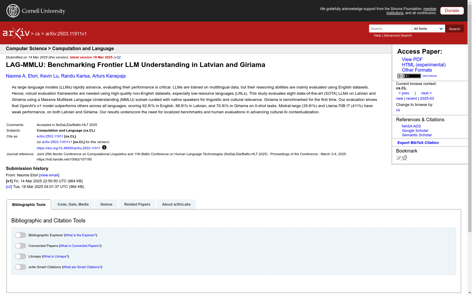Open the All fields search dropdown

(x=428, y=29)
